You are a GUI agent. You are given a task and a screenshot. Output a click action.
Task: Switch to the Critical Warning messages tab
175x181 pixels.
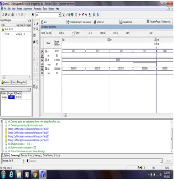click(48, 155)
